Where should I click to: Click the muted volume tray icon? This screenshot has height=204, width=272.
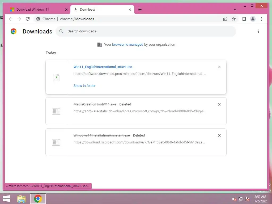234,199
